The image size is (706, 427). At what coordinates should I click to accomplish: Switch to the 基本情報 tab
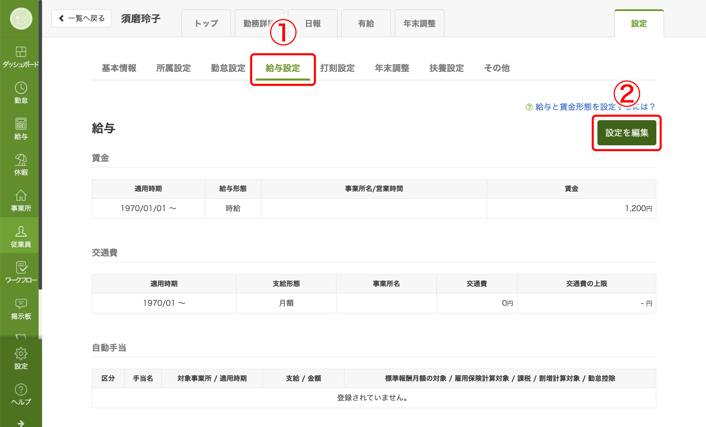tap(119, 68)
